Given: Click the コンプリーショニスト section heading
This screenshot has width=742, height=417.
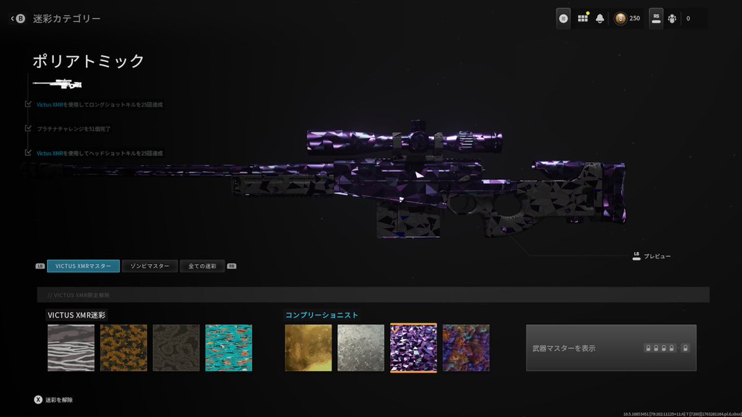Looking at the screenshot, I should pyautogui.click(x=322, y=314).
